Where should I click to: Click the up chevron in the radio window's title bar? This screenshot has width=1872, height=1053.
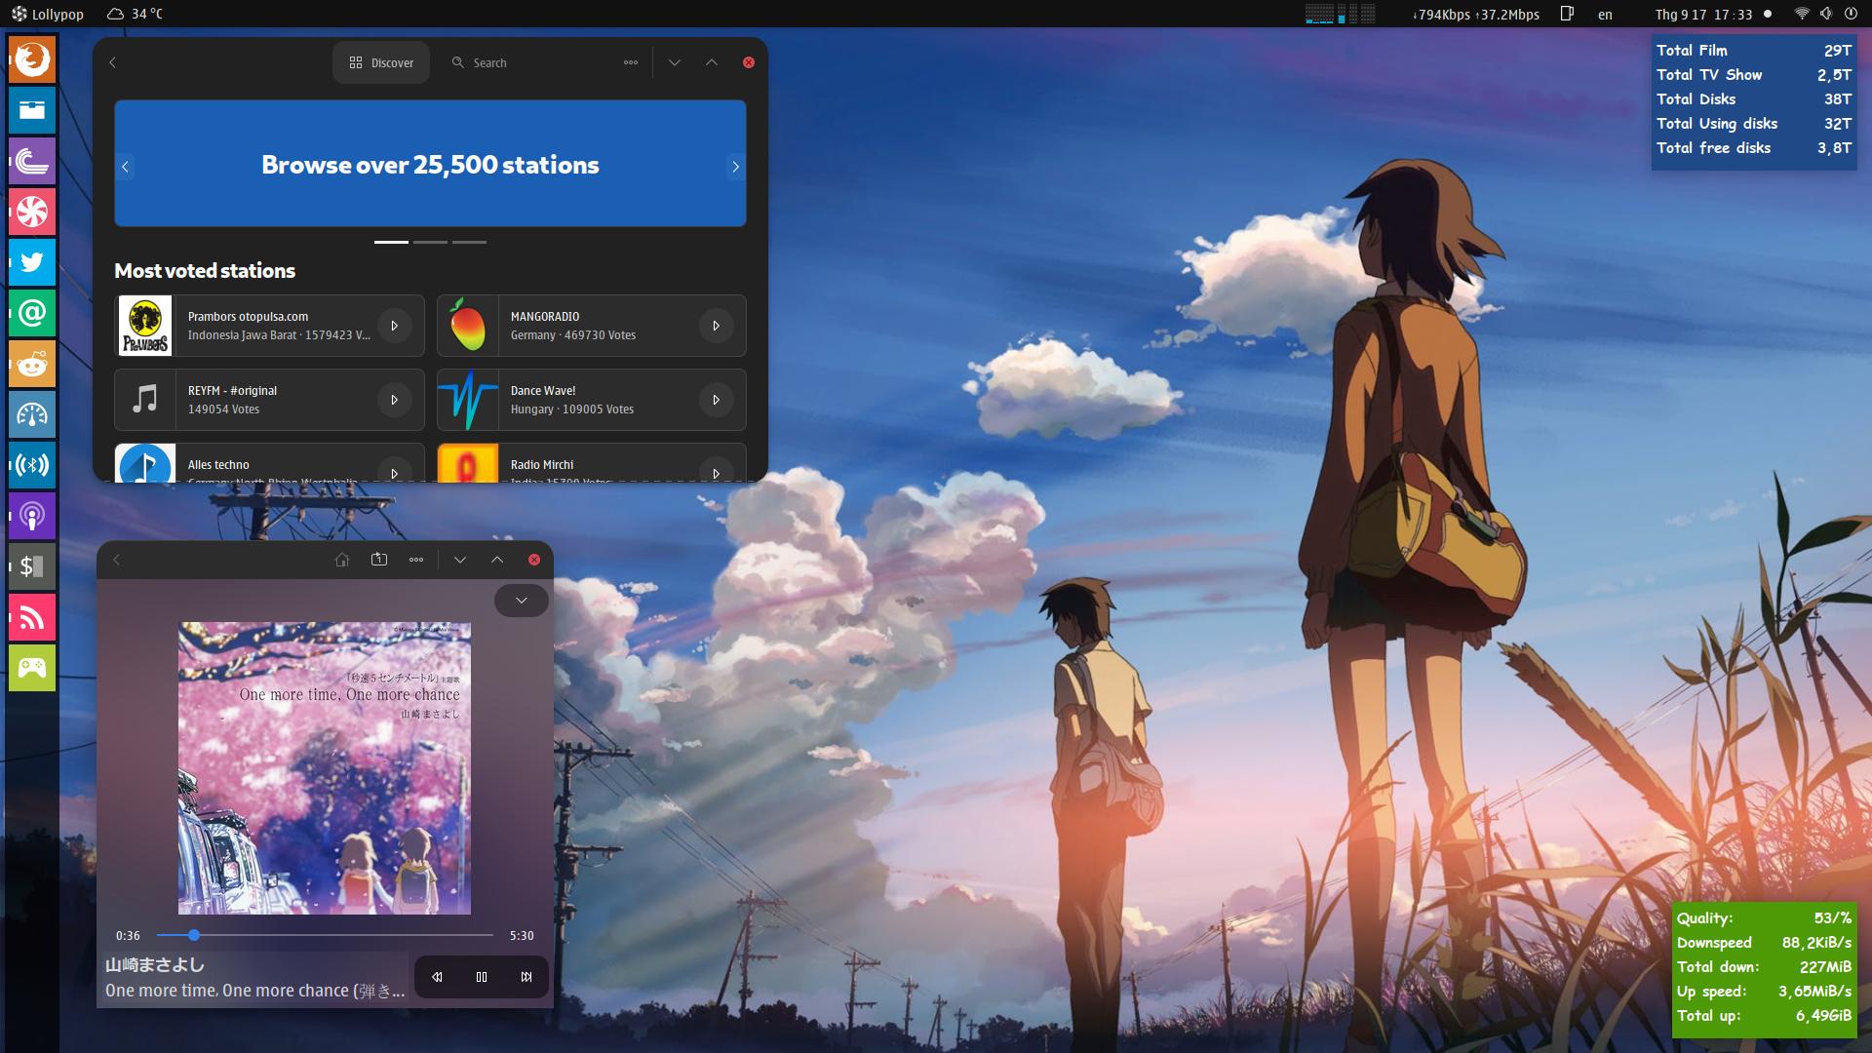(712, 62)
